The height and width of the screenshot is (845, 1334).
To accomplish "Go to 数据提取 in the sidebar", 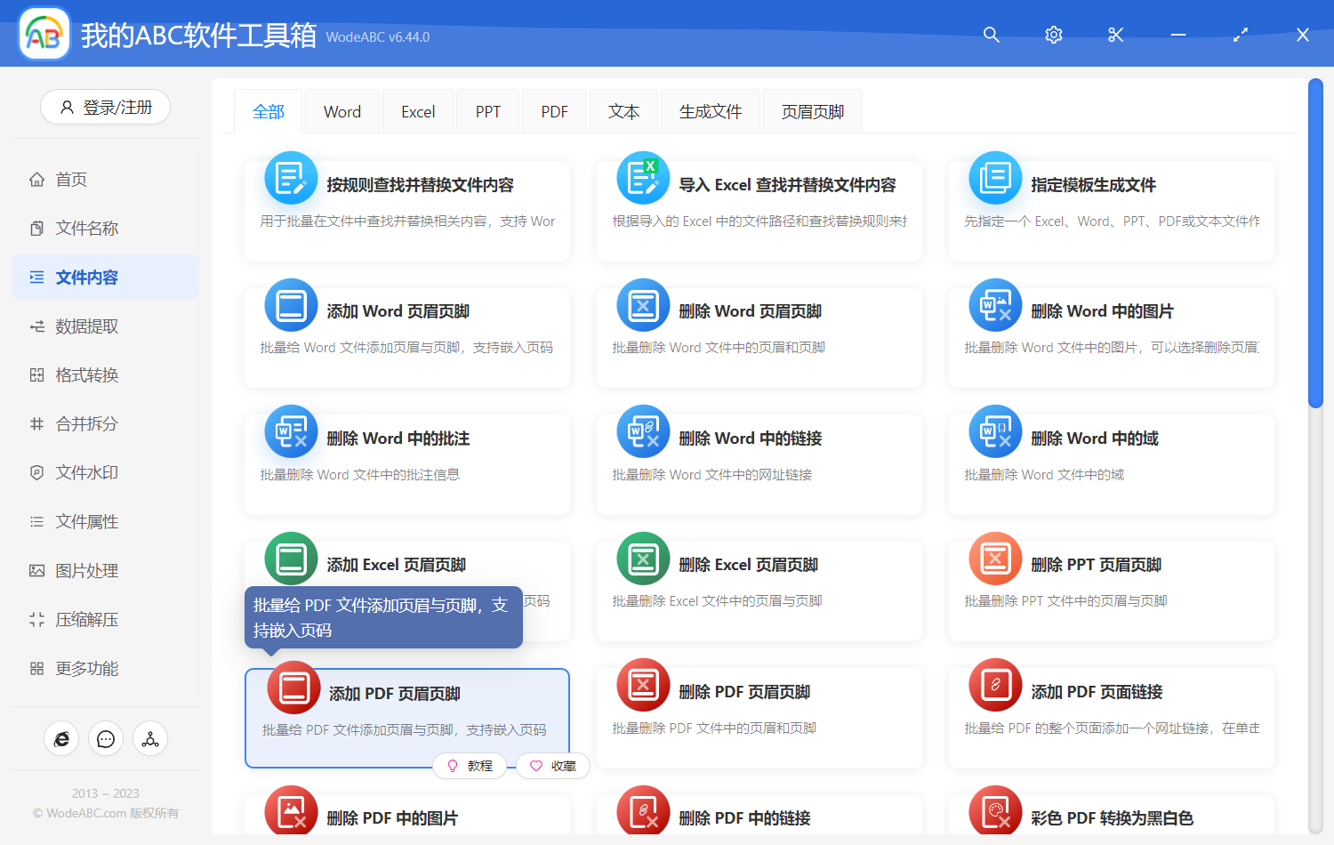I will tap(86, 326).
